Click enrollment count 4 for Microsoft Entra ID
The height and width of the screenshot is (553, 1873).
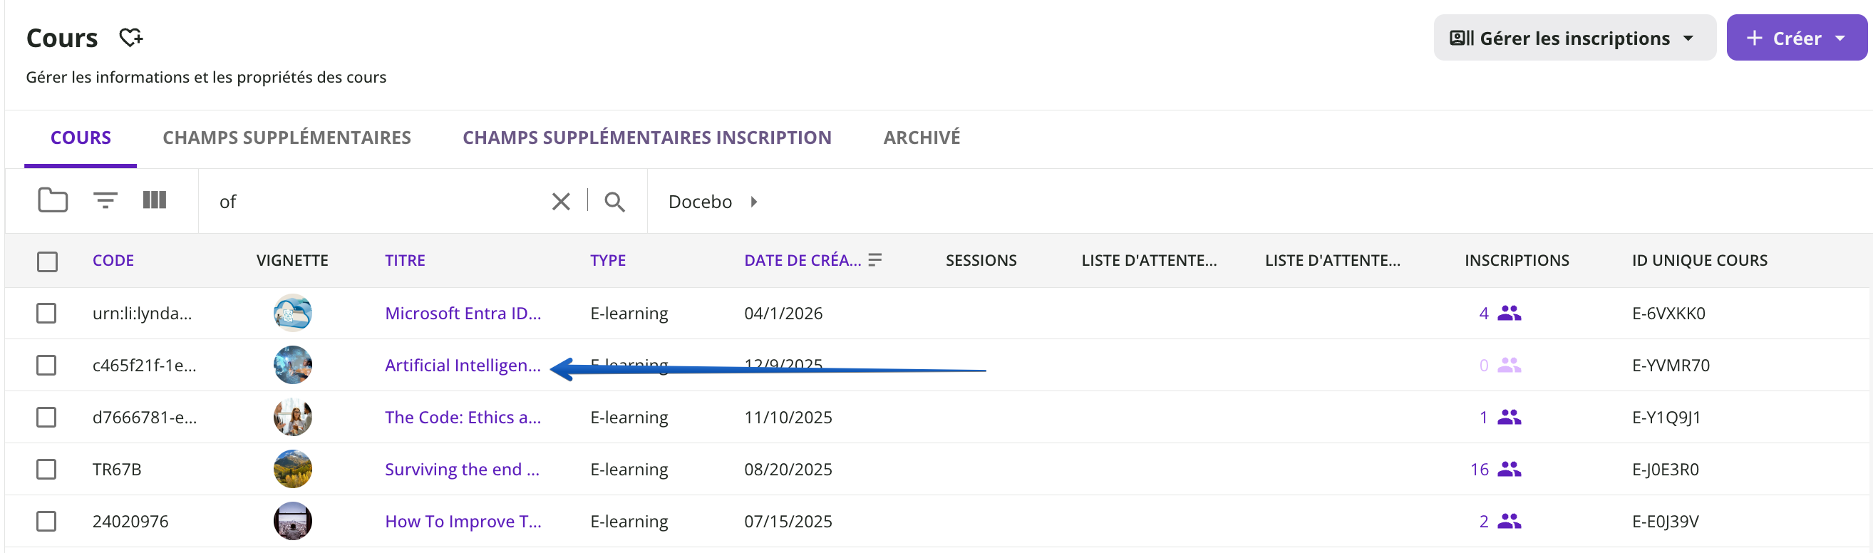click(1483, 313)
